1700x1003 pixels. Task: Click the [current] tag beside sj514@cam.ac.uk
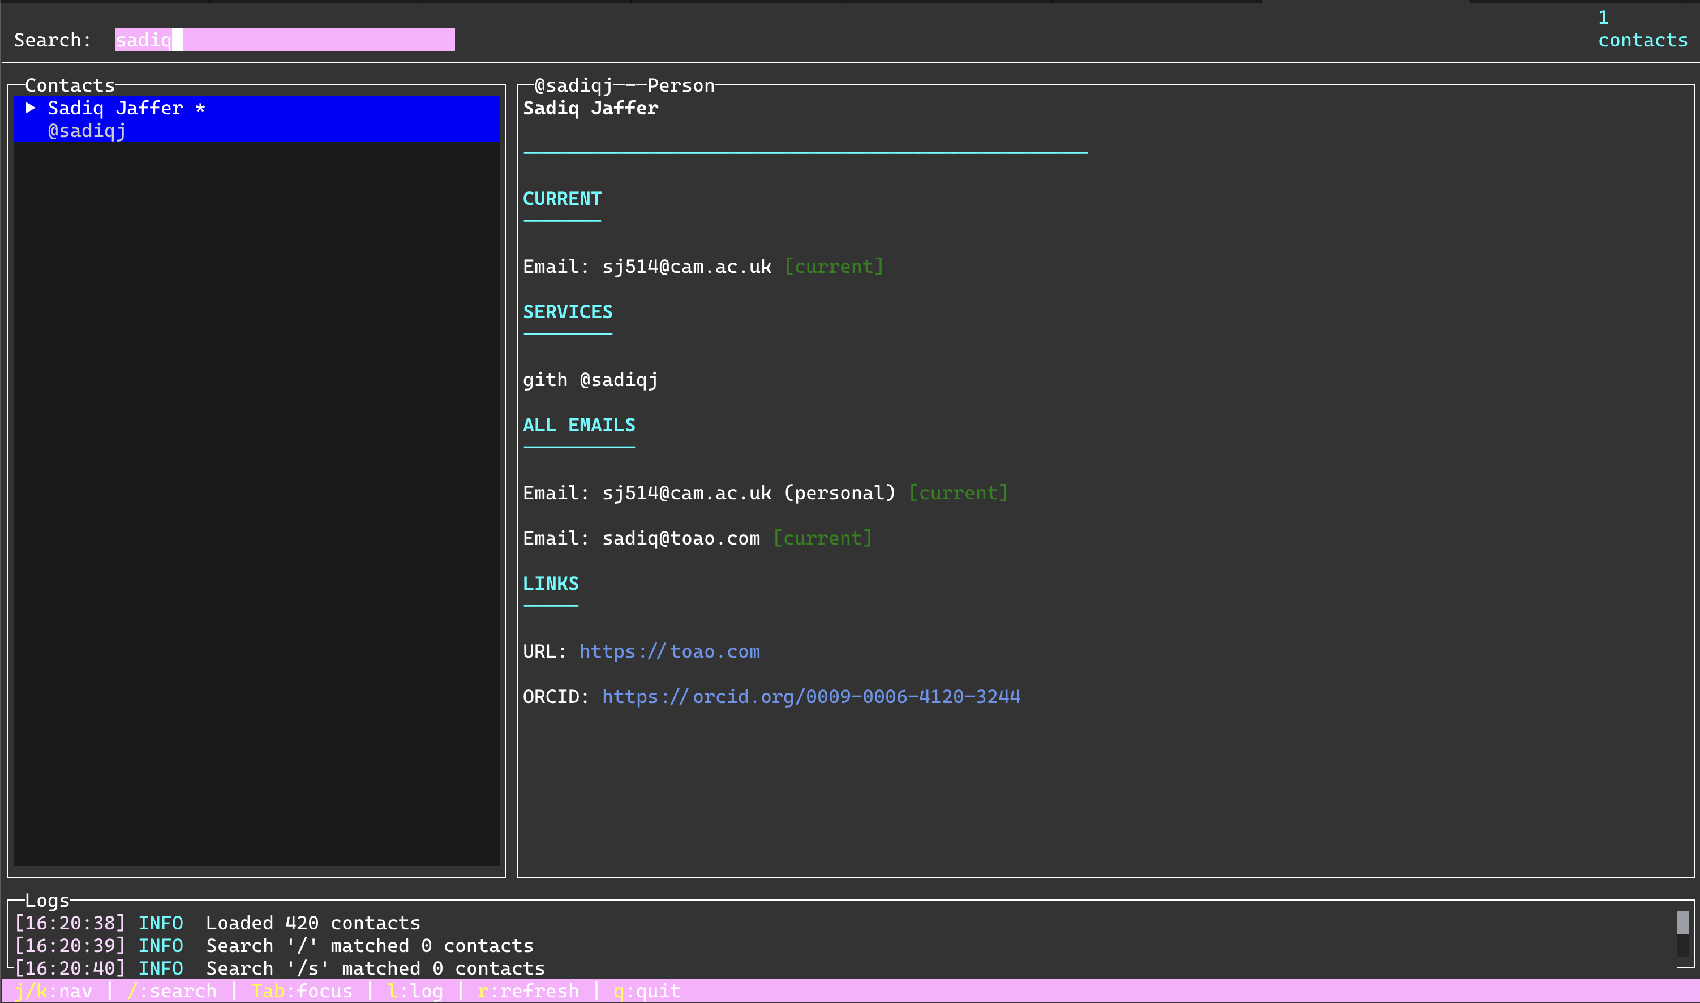pyautogui.click(x=835, y=265)
